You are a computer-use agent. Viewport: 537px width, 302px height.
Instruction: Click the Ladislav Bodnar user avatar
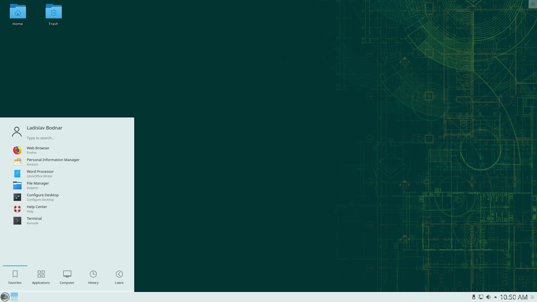17,131
